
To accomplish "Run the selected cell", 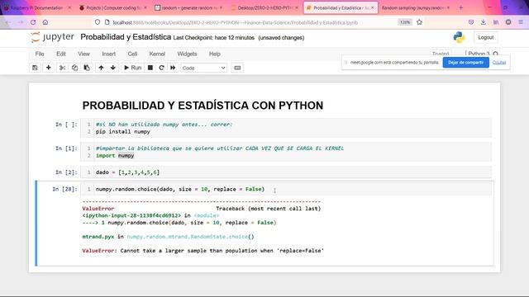I will (x=132, y=68).
